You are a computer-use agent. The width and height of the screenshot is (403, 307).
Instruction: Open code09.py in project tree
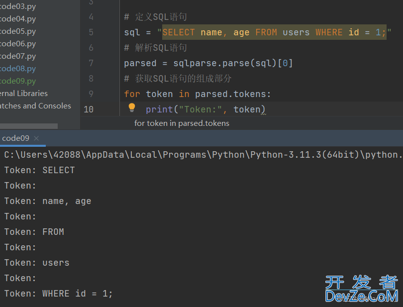tap(18, 81)
